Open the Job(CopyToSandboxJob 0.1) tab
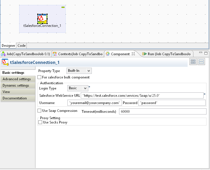Viewport: 210px width, 170px height. [26, 54]
